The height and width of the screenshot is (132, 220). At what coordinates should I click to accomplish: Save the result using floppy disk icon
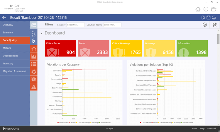209,18
